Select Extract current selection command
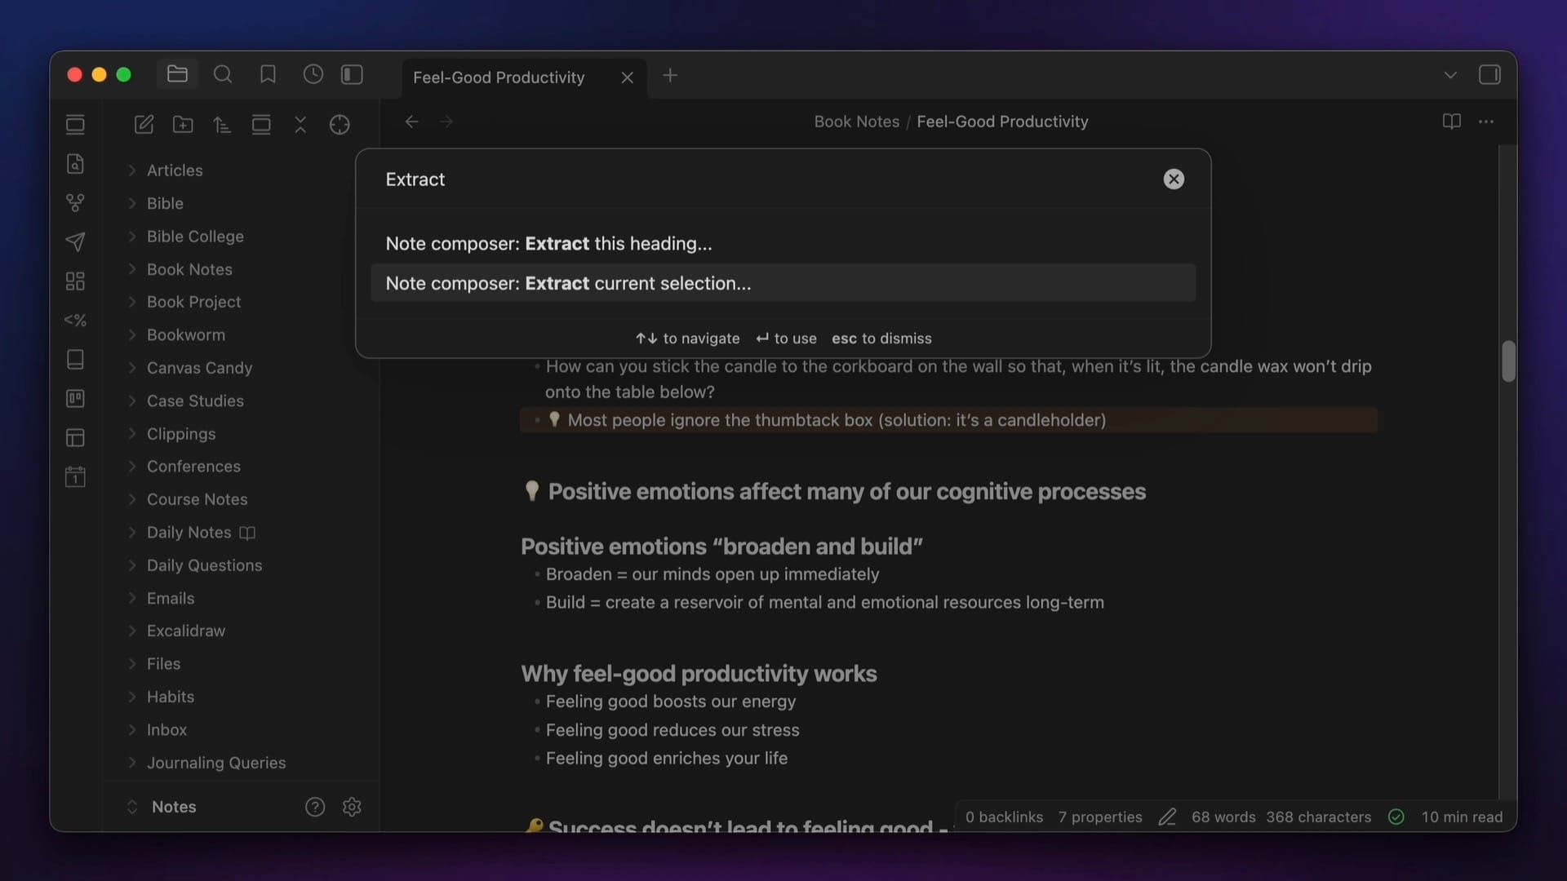Image resolution: width=1567 pixels, height=881 pixels. coord(568,283)
